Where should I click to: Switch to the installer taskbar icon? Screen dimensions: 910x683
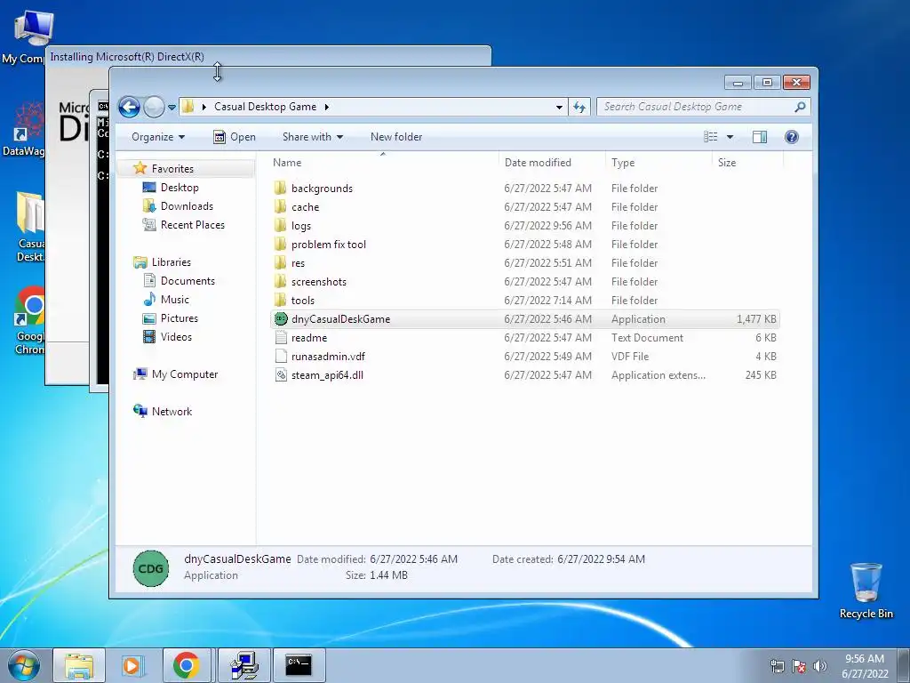point(244,665)
